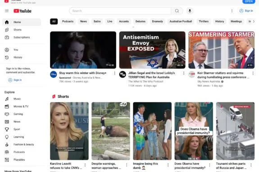259x172 pixels.
Task: Select the Live filter chip
Action: click(x=110, y=22)
